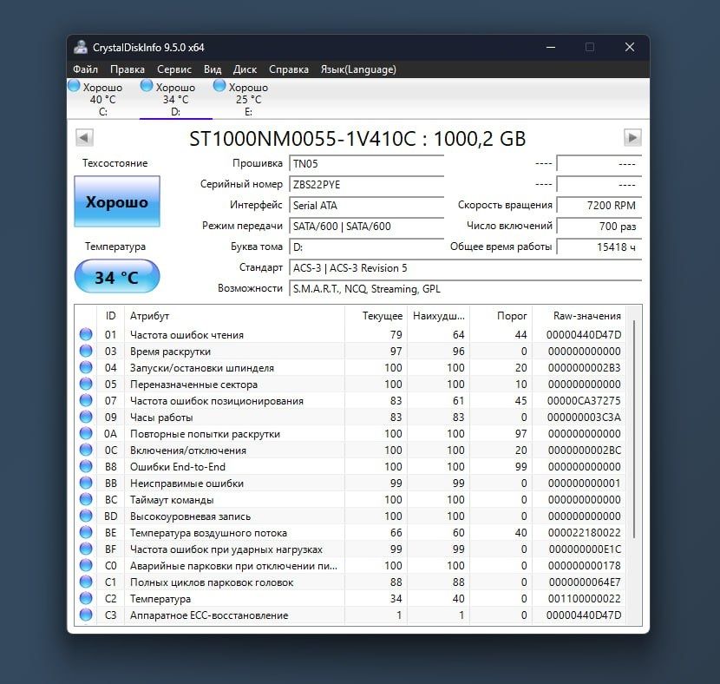Viewport: 720px width, 684px height.
Task: Click status orb for attribute BB row
Action: point(86,483)
